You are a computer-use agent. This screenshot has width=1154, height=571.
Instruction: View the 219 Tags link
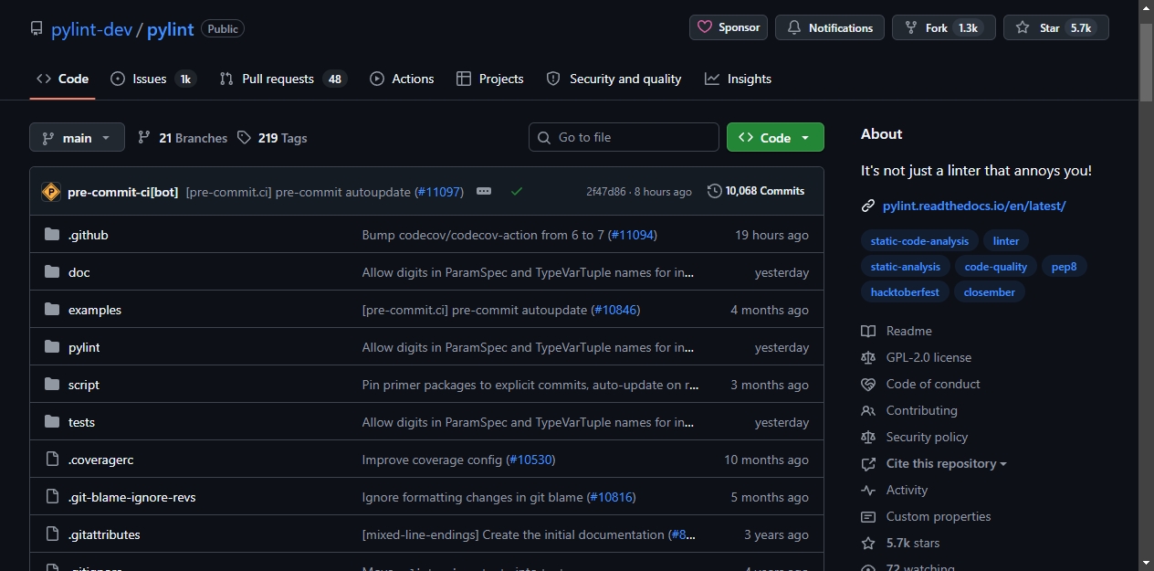(x=272, y=138)
